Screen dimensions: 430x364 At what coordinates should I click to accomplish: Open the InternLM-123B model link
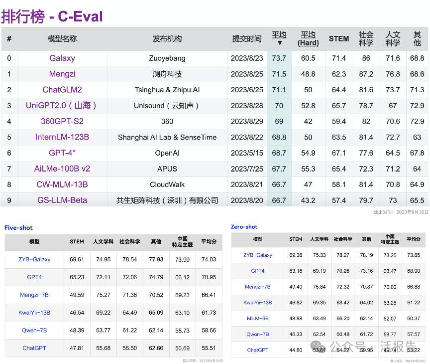tap(62, 137)
